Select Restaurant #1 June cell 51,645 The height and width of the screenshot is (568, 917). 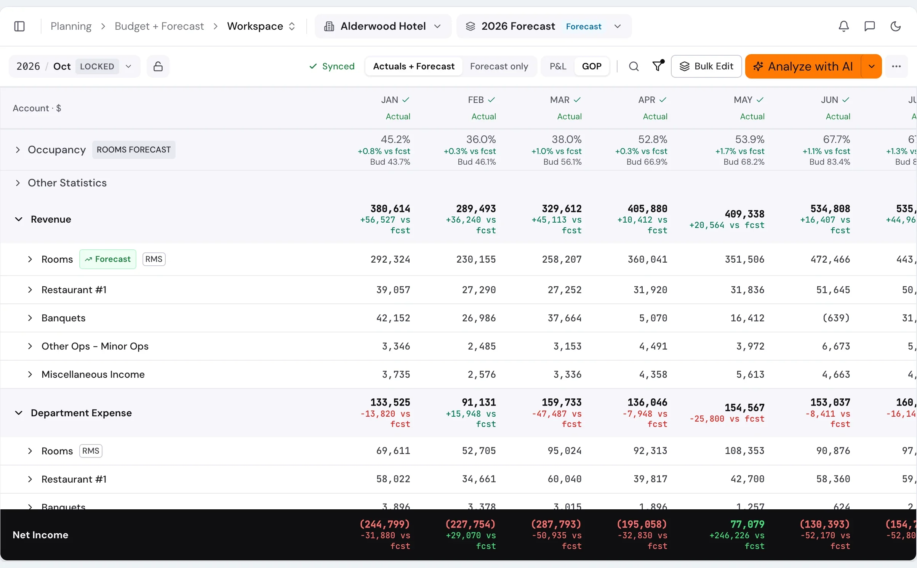point(833,290)
